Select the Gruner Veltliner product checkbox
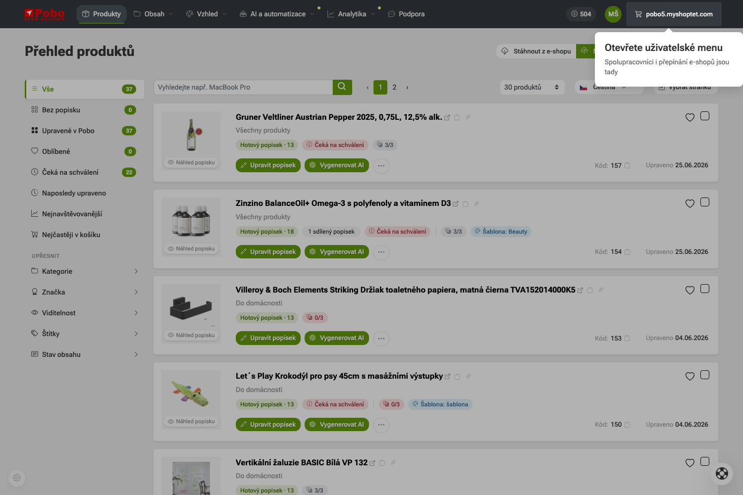This screenshot has width=743, height=495. point(705,116)
